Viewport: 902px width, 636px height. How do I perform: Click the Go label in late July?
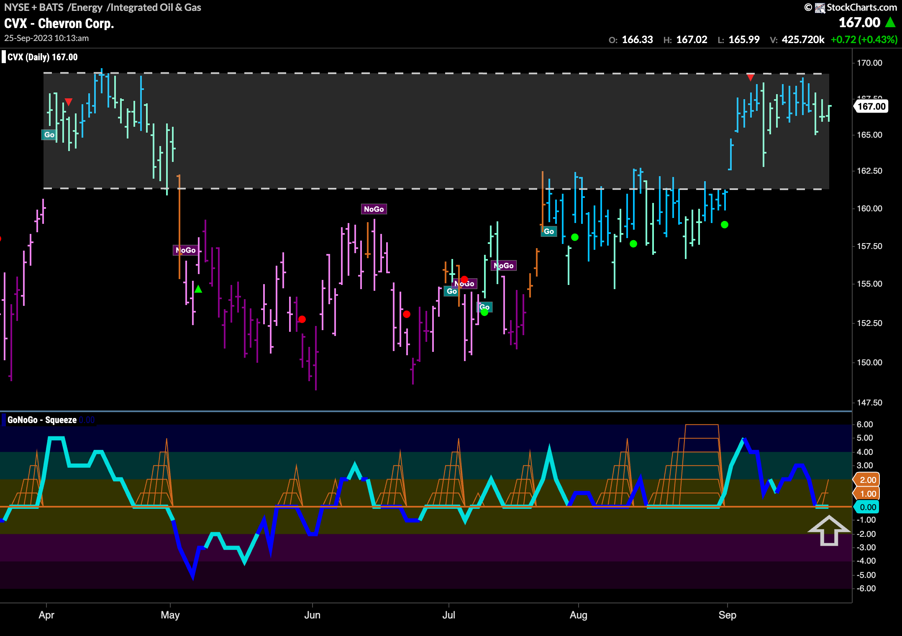tap(549, 231)
